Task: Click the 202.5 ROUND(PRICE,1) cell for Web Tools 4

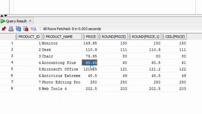Action: pos(144,89)
